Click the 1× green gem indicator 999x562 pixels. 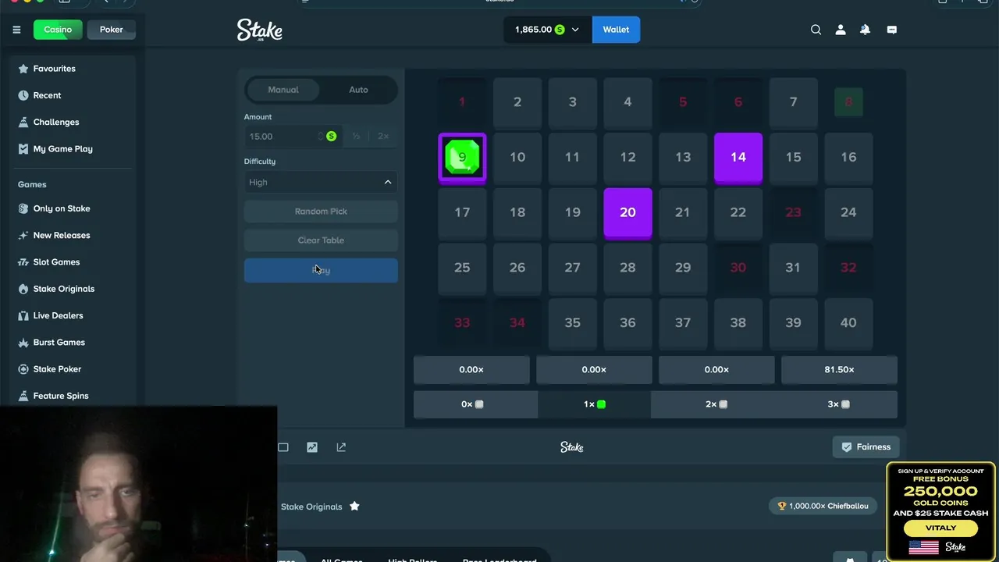pyautogui.click(x=594, y=404)
